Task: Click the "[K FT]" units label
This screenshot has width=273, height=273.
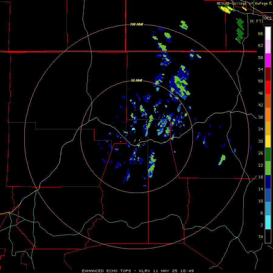Action: [256, 21]
